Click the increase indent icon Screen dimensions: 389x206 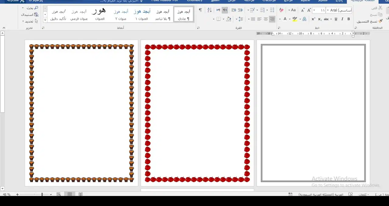(234, 10)
